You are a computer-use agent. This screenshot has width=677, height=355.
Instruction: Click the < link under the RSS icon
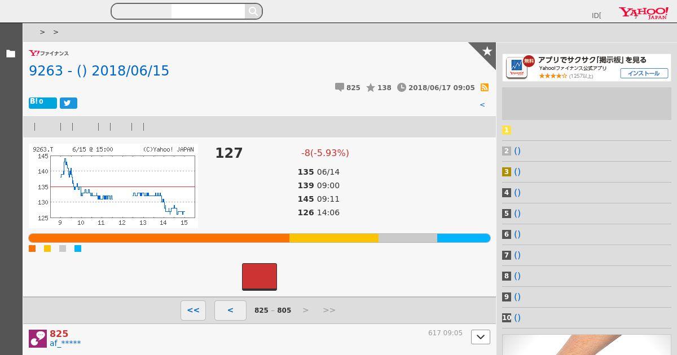click(x=482, y=105)
